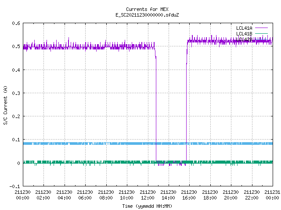The image size is (281, 210).
Task: Click the 211230 02:00 x-axis tick label
Action: (x=43, y=195)
